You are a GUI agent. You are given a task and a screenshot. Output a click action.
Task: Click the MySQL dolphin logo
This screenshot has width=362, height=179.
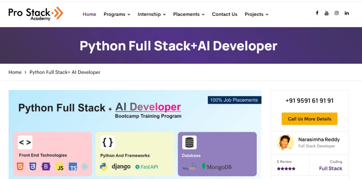pos(189,167)
